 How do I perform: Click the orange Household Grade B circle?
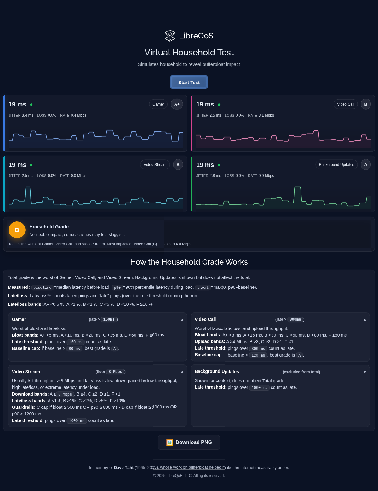(17, 230)
